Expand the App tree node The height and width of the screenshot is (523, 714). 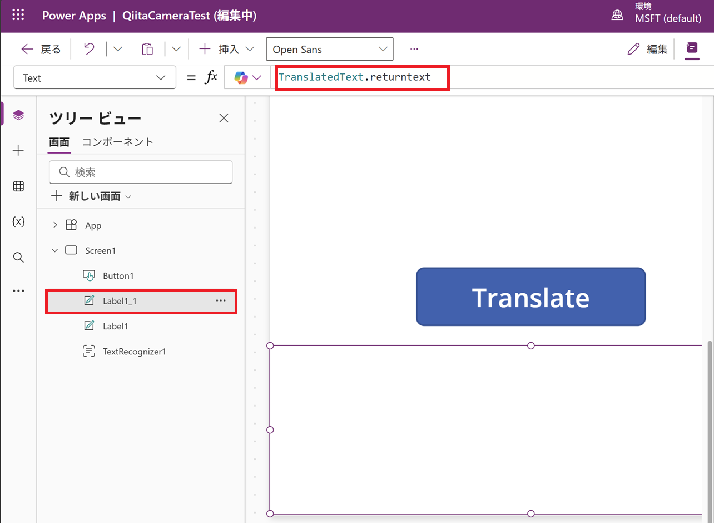pyautogui.click(x=55, y=225)
